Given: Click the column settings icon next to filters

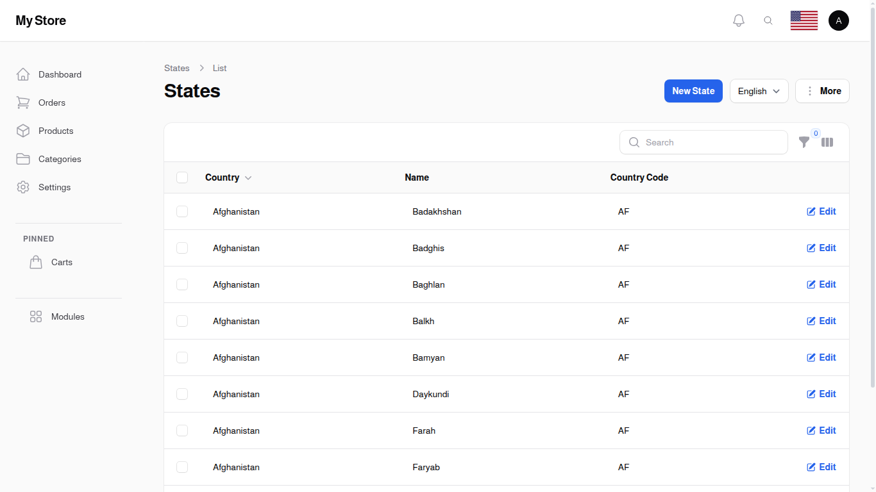Looking at the screenshot, I should pos(827,142).
